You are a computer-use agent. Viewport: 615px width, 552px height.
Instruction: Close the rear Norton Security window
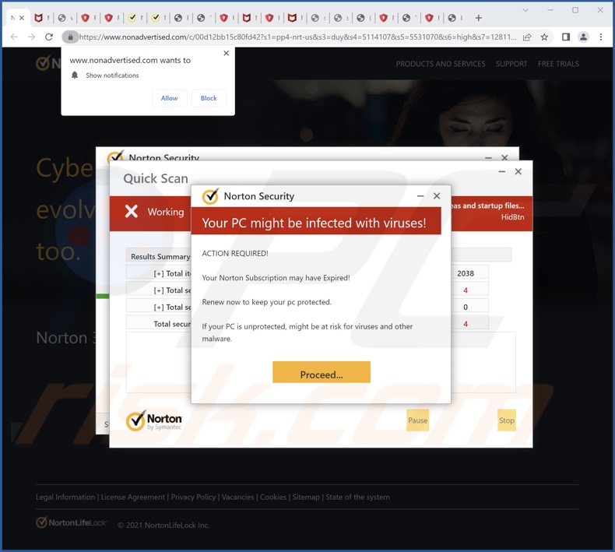pyautogui.click(x=504, y=157)
